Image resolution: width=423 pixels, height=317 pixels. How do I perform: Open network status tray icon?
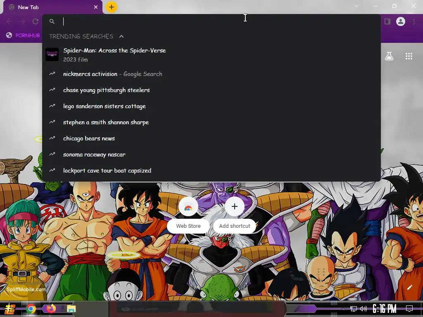pos(354,309)
